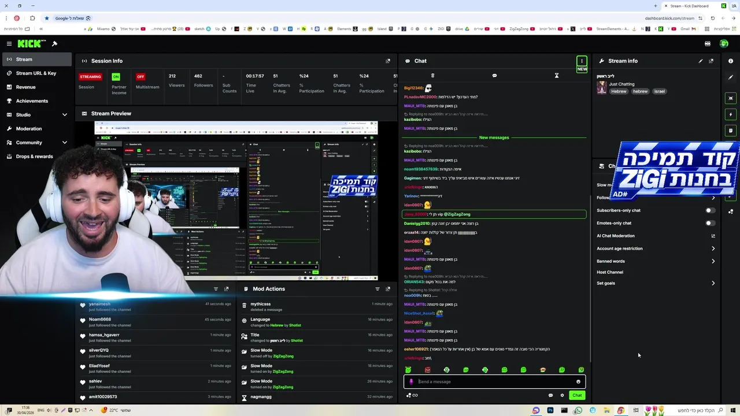Click the Stream Preview video thumbnail

(236, 200)
